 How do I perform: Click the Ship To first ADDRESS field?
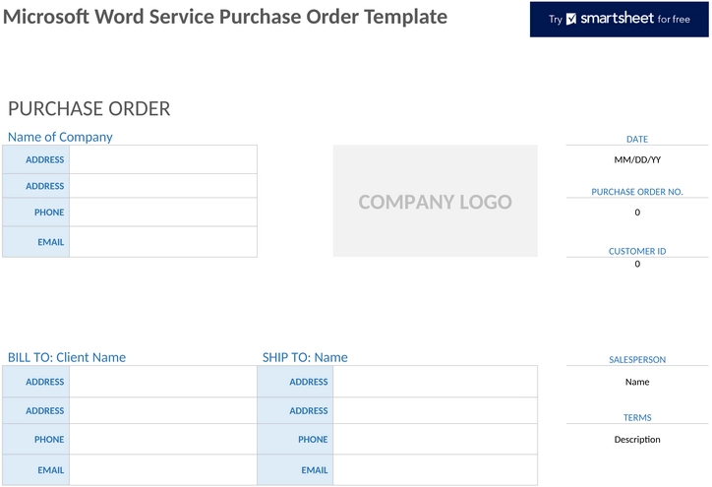435,382
